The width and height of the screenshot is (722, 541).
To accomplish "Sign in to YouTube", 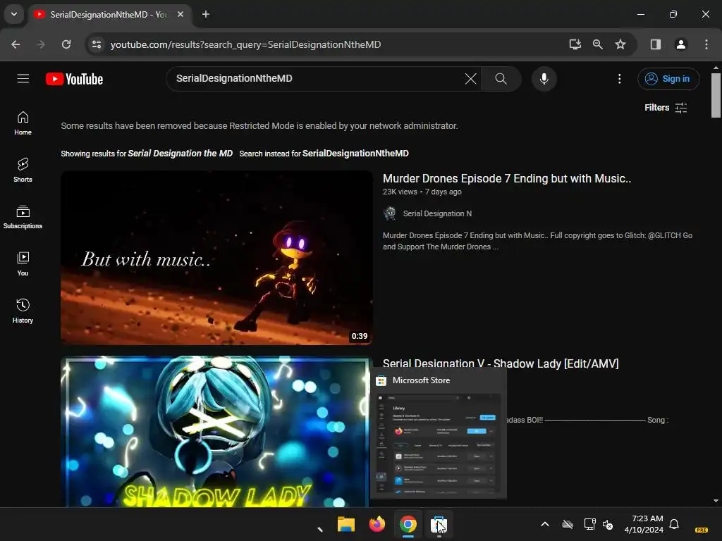I will pos(668,79).
